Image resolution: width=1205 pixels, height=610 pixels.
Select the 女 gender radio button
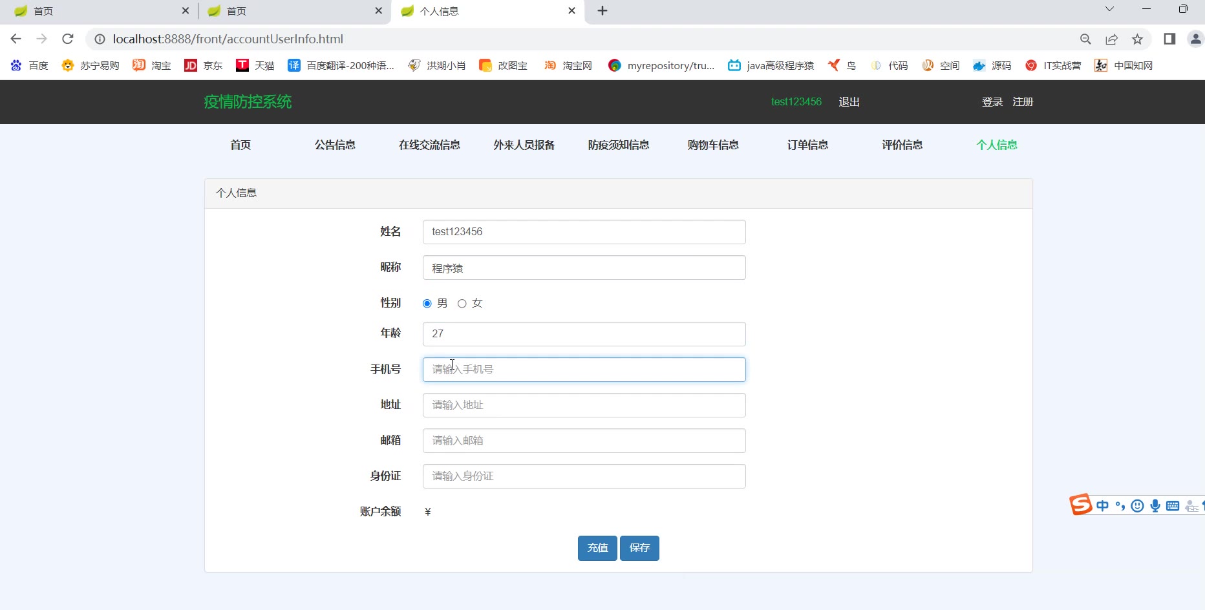click(x=462, y=304)
